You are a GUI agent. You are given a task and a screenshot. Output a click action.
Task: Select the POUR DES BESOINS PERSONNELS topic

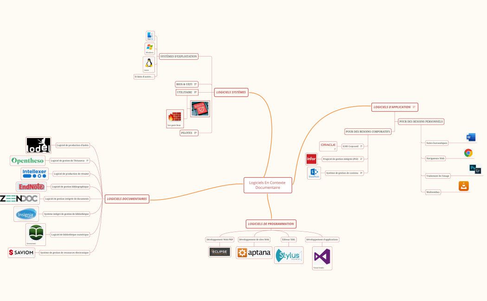click(420, 121)
